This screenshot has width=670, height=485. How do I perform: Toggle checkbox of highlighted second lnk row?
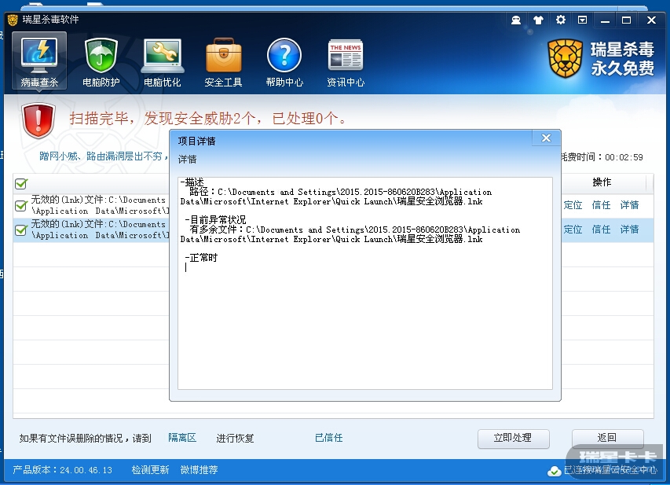click(21, 230)
